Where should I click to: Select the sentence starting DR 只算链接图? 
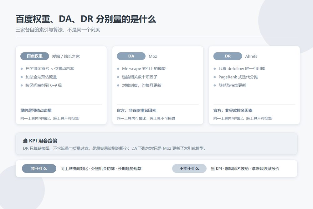tap(115, 148)
